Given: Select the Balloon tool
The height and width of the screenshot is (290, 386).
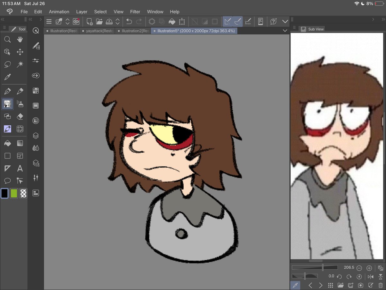Looking at the screenshot, I should tap(7, 181).
